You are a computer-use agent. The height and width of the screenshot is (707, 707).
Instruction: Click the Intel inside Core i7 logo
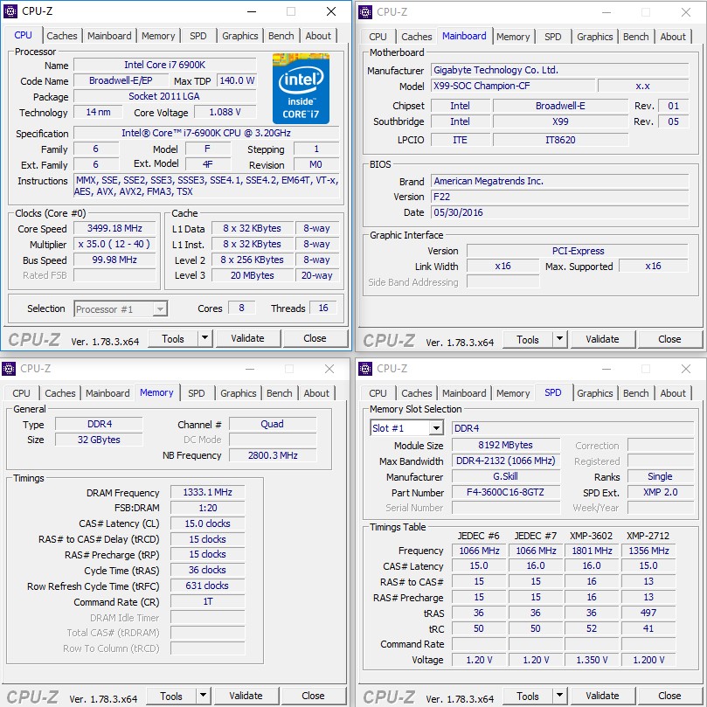click(301, 88)
